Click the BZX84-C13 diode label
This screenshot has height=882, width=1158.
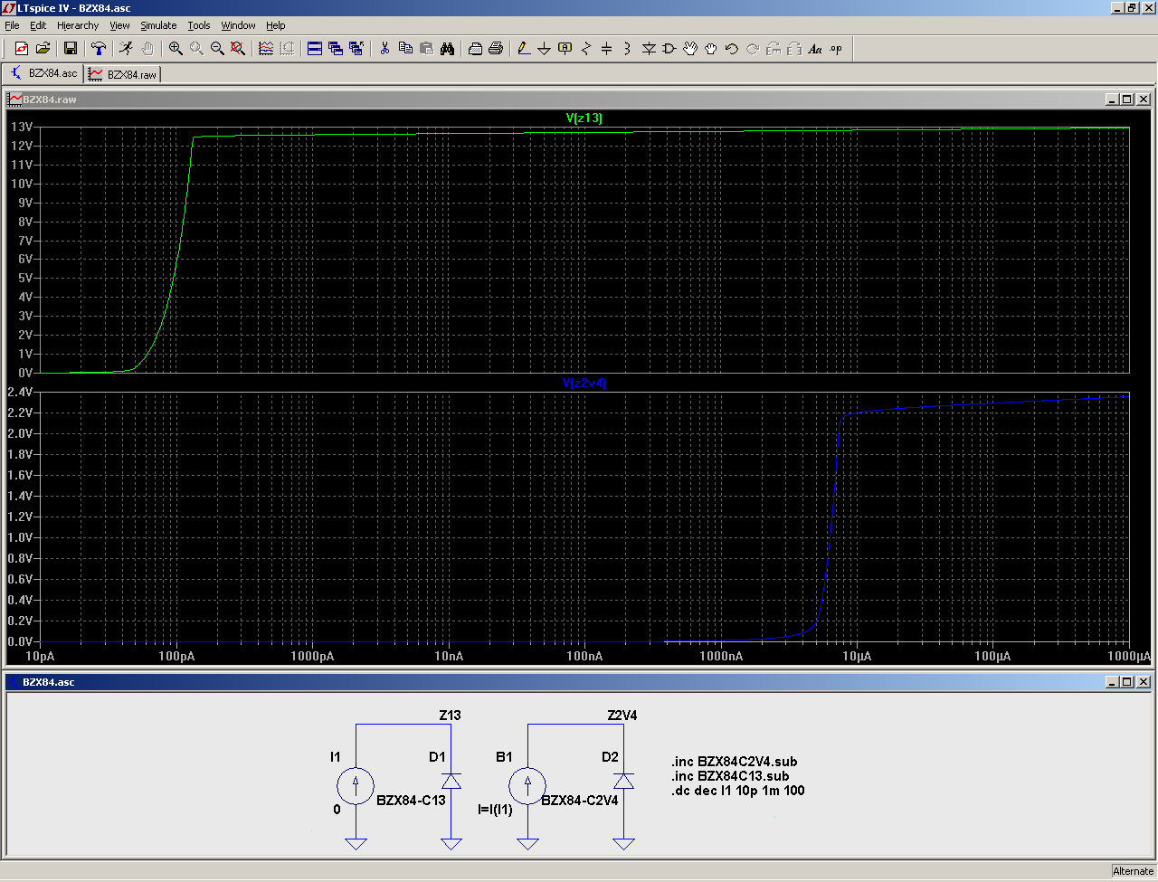[411, 801]
